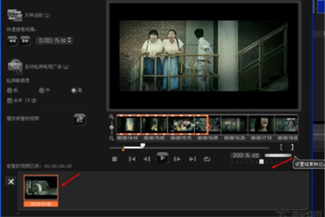Click the zoom-in magnifier above the filmstrip slider
This screenshot has width=325, height=217.
pos(111,117)
